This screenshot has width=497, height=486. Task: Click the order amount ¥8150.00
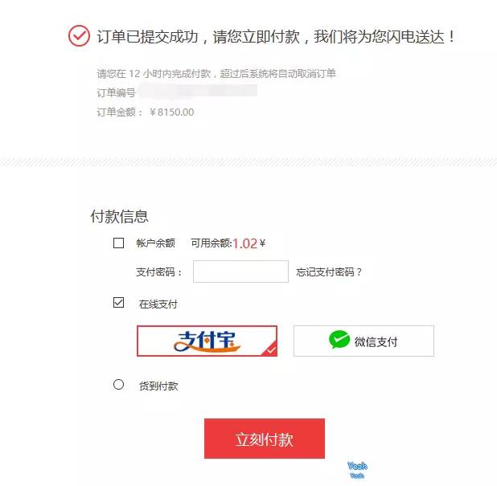pyautogui.click(x=171, y=112)
